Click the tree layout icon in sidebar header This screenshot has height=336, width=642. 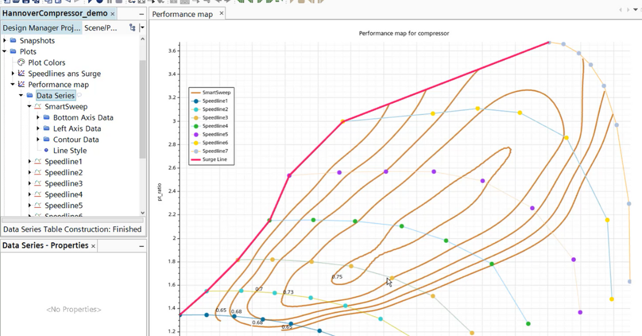point(133,27)
